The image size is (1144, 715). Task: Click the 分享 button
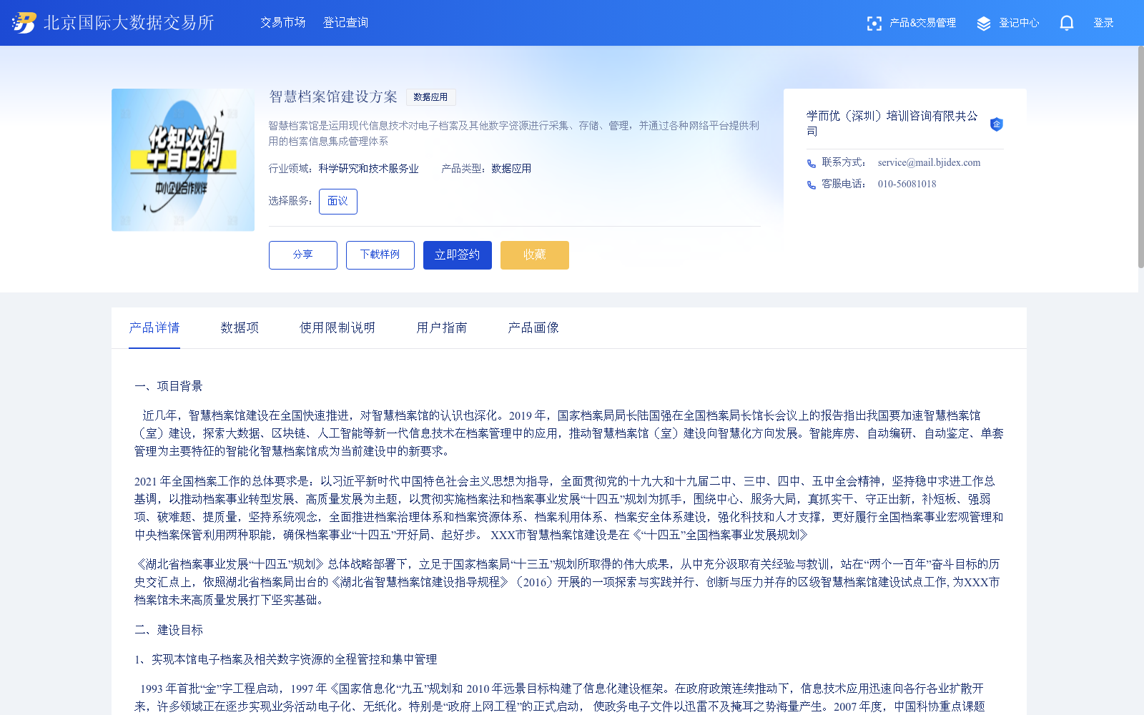303,255
